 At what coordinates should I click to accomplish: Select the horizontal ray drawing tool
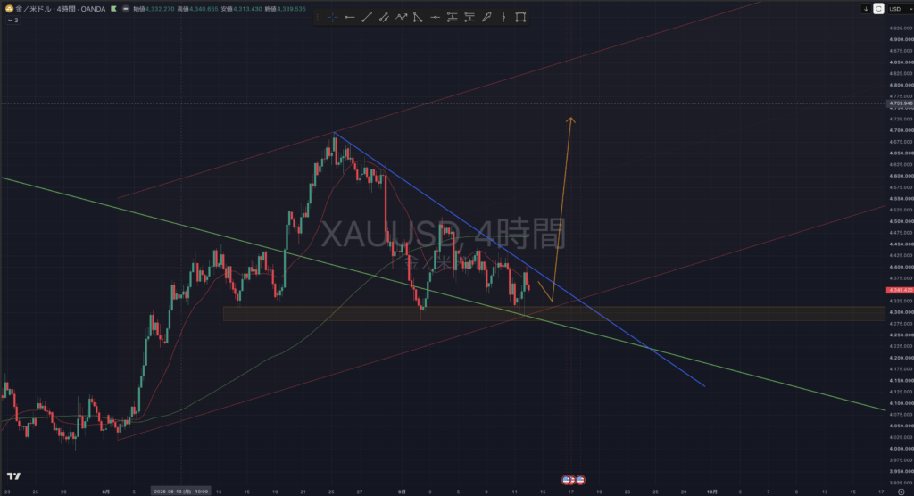tap(435, 18)
